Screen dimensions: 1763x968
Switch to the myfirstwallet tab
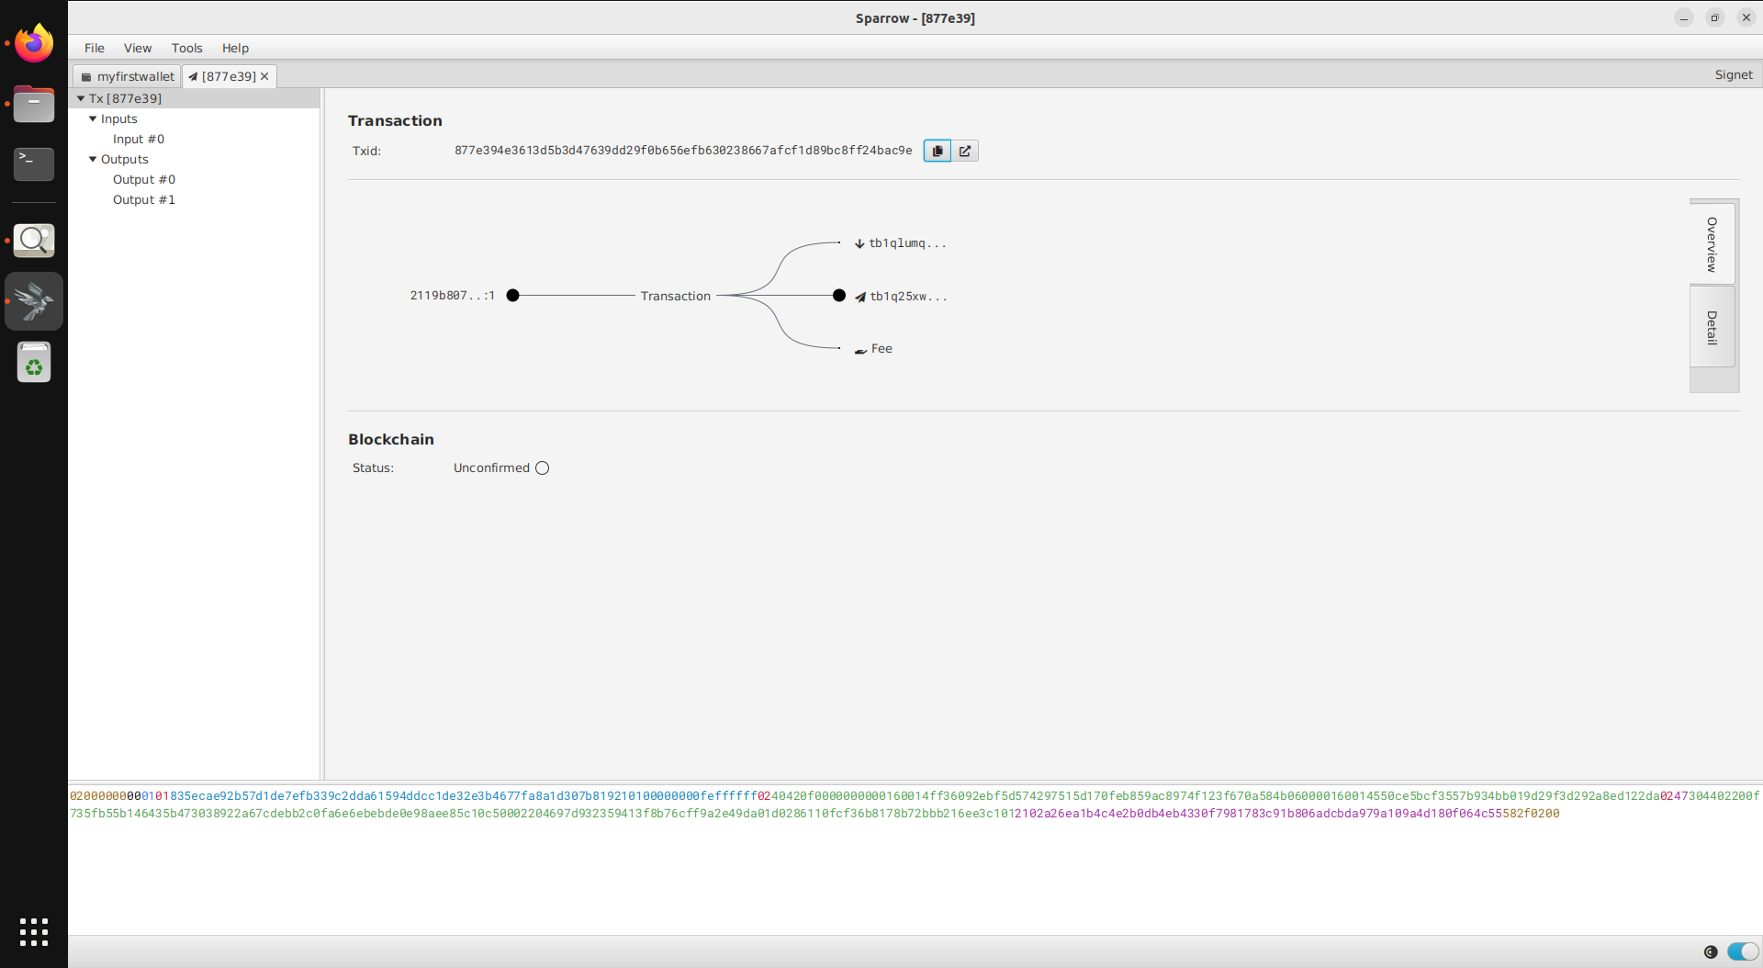pos(128,76)
